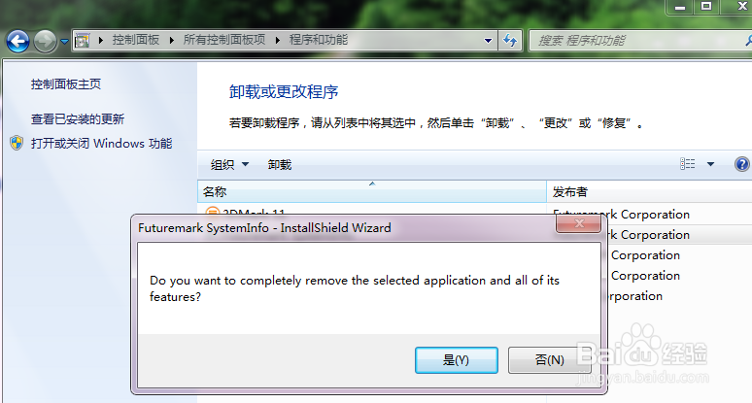Image resolution: width=752 pixels, height=403 pixels.
Task: Click the 搜索 程序和功能 search box
Action: click(x=639, y=41)
